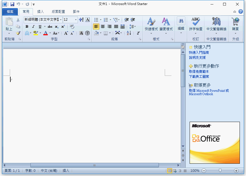Toggle Align Right paragraph alignment

tap(109, 26)
